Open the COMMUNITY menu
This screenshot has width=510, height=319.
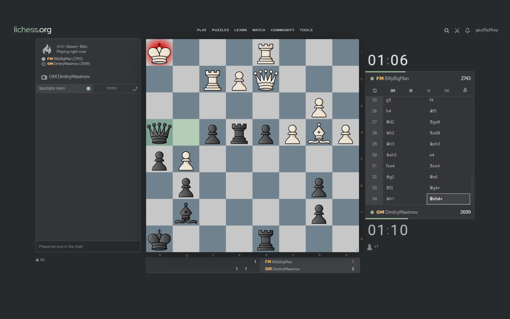click(282, 30)
